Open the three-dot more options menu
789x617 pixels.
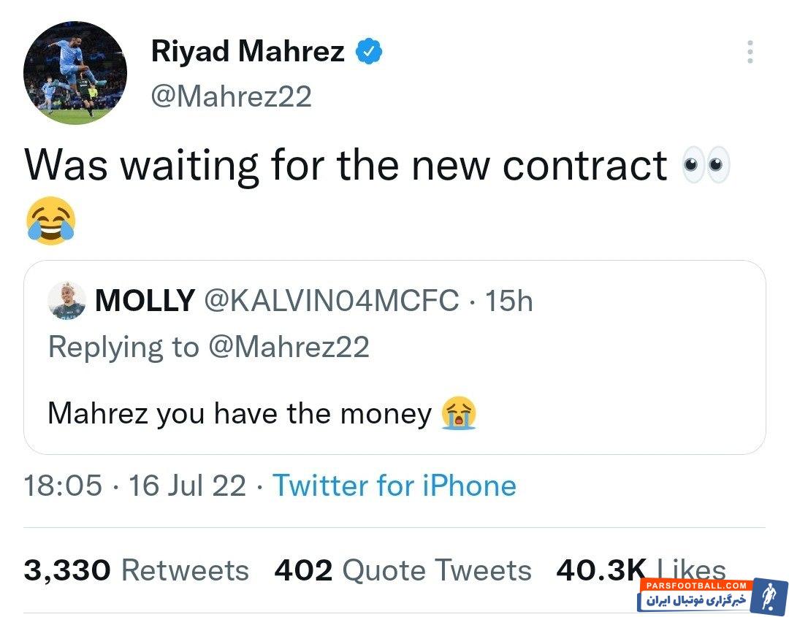750,52
